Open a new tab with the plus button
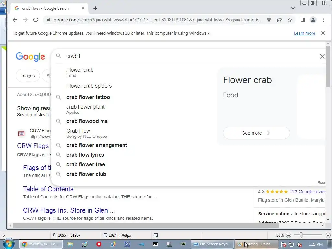The image size is (332, 249). coord(95,8)
